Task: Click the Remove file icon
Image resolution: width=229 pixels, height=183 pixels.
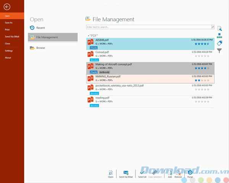Action: 178,172
